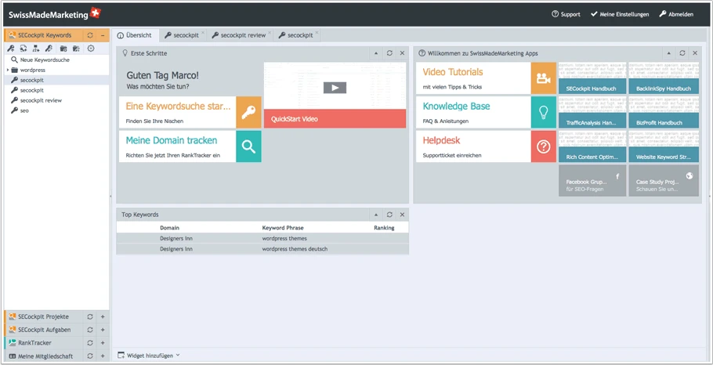
Task: Close the Top Keywords widget
Action: [x=402, y=215]
